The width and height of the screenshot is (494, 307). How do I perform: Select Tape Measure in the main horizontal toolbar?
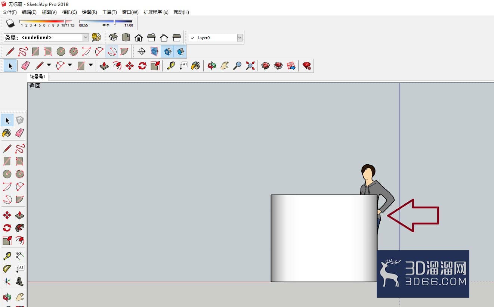pos(171,66)
